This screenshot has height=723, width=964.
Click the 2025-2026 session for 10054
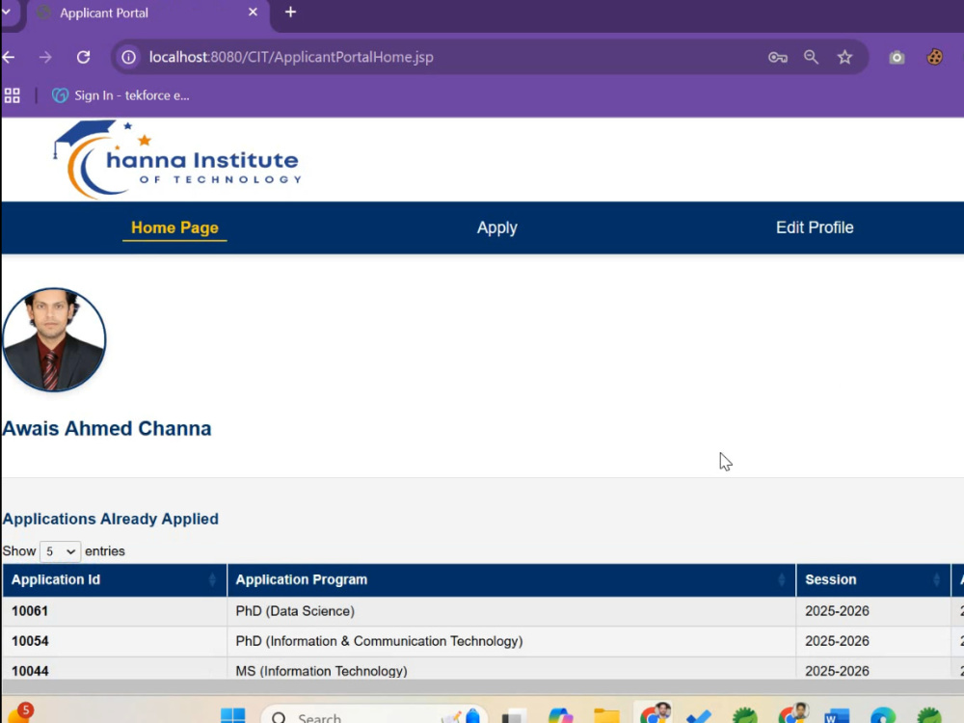tap(873, 641)
